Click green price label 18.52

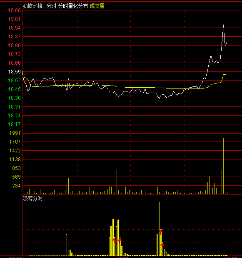[15, 81]
